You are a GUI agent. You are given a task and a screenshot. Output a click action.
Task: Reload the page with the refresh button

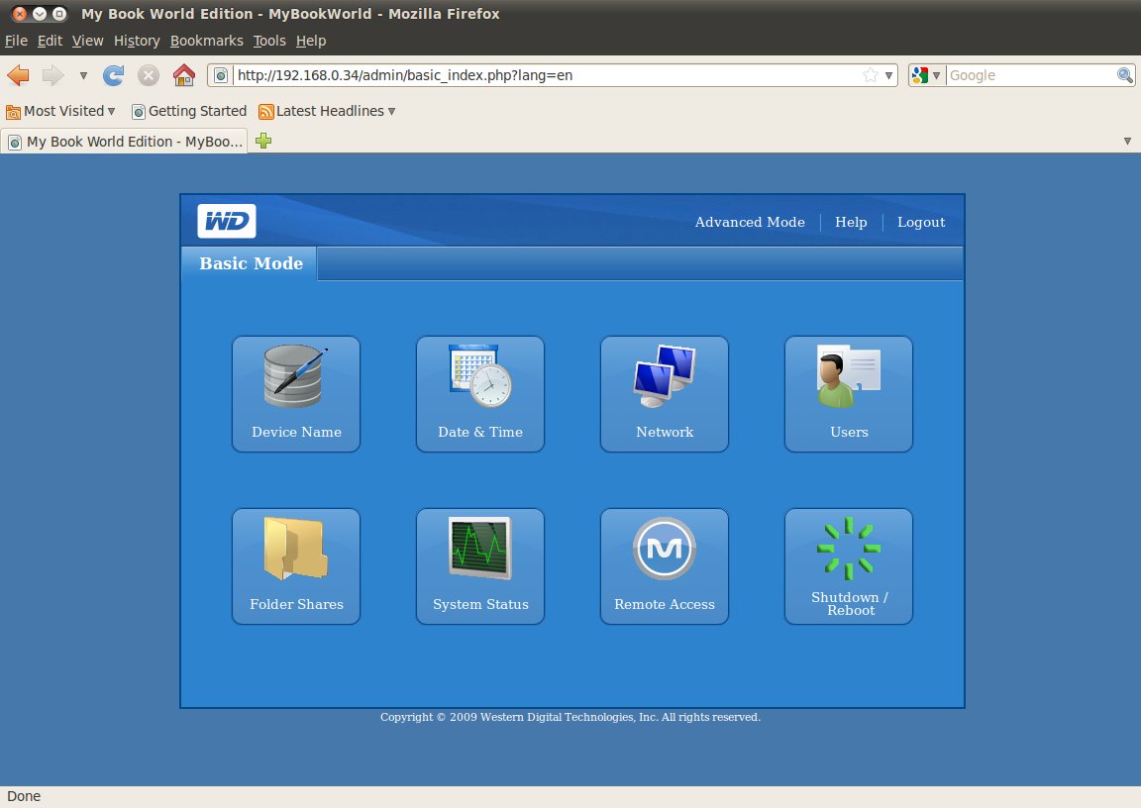114,75
